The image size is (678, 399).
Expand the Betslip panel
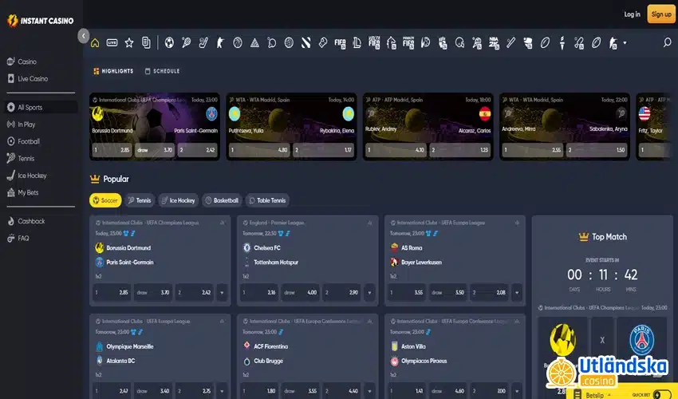598,395
